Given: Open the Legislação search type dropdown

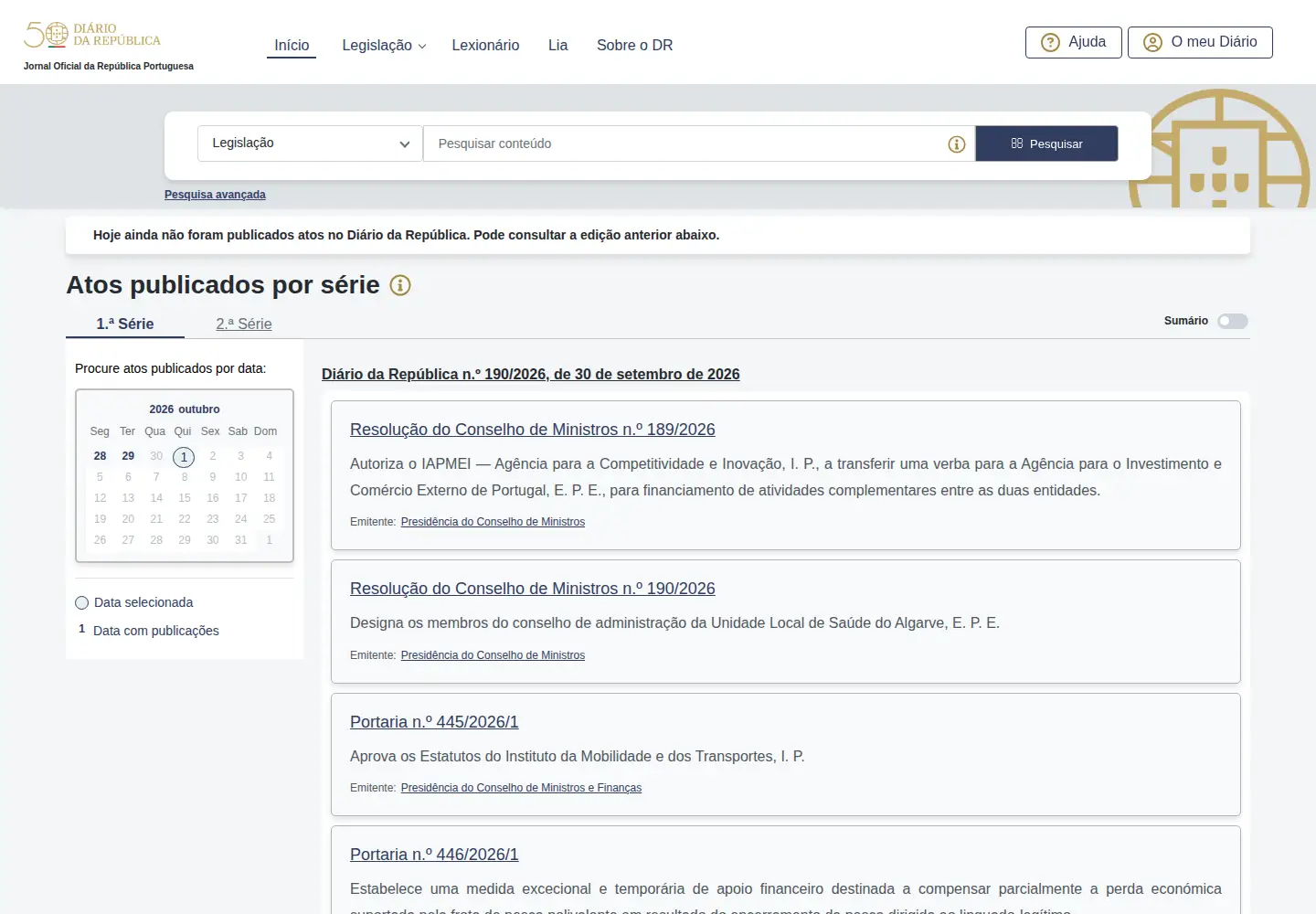Looking at the screenshot, I should [x=310, y=143].
